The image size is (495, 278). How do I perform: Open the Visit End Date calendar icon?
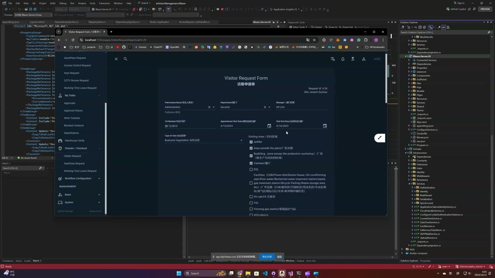pyautogui.click(x=325, y=126)
